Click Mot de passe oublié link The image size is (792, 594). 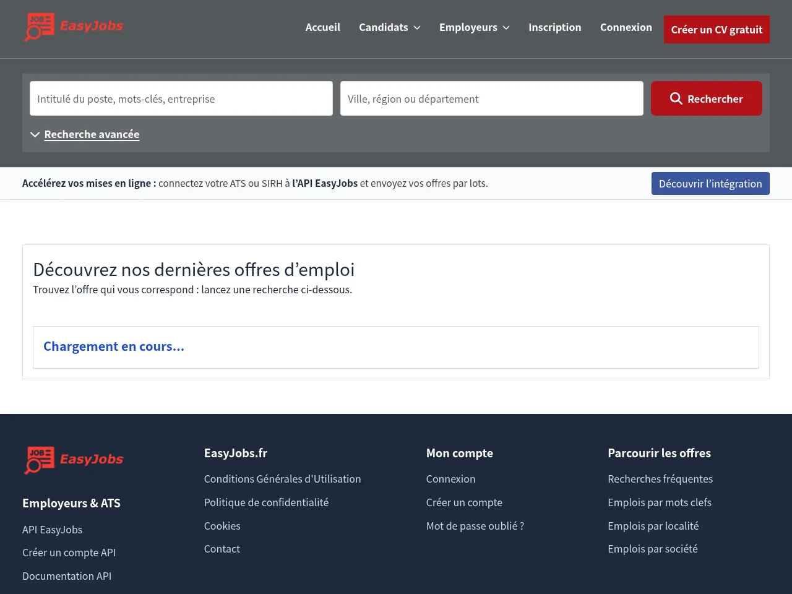pyautogui.click(x=475, y=526)
